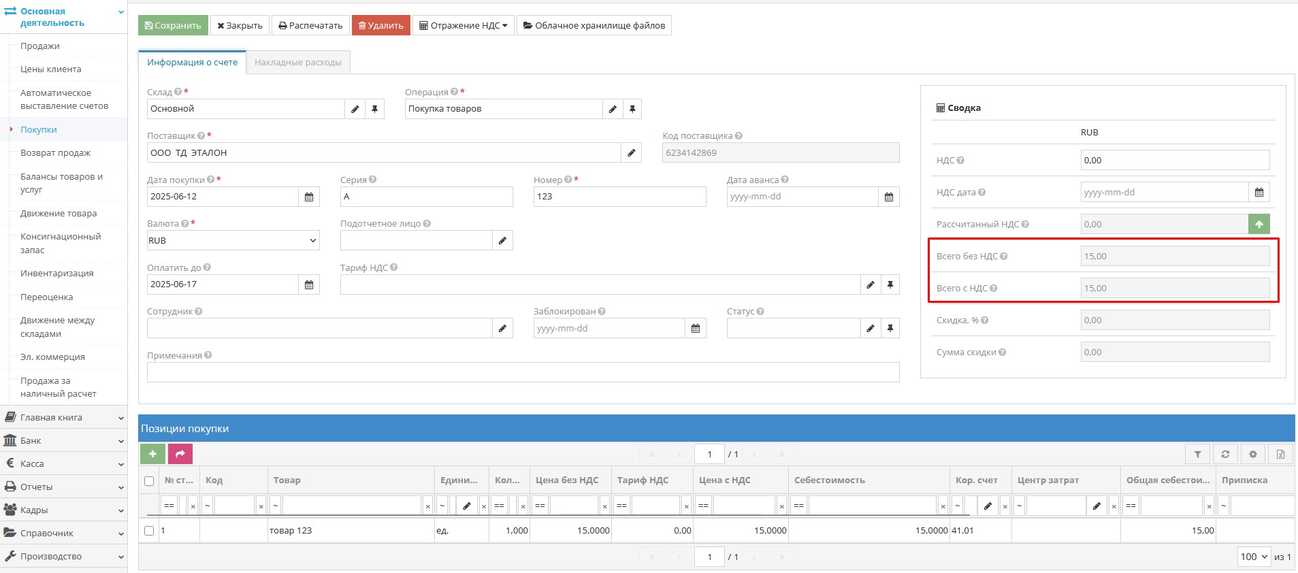Open calendar picker for Дата покупки
1298x573 pixels.
coord(309,197)
